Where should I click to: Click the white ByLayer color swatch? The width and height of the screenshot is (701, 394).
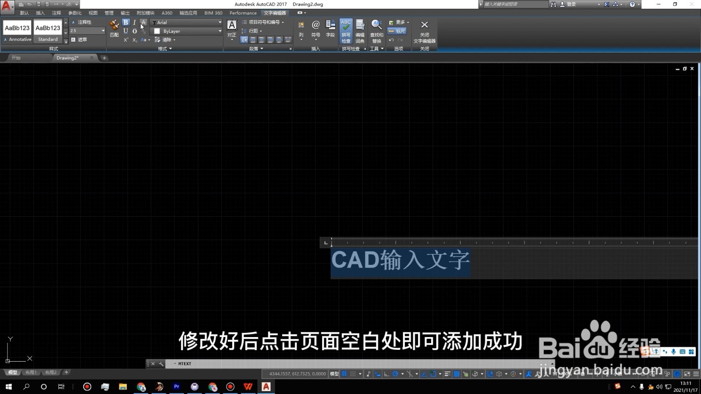(x=157, y=31)
